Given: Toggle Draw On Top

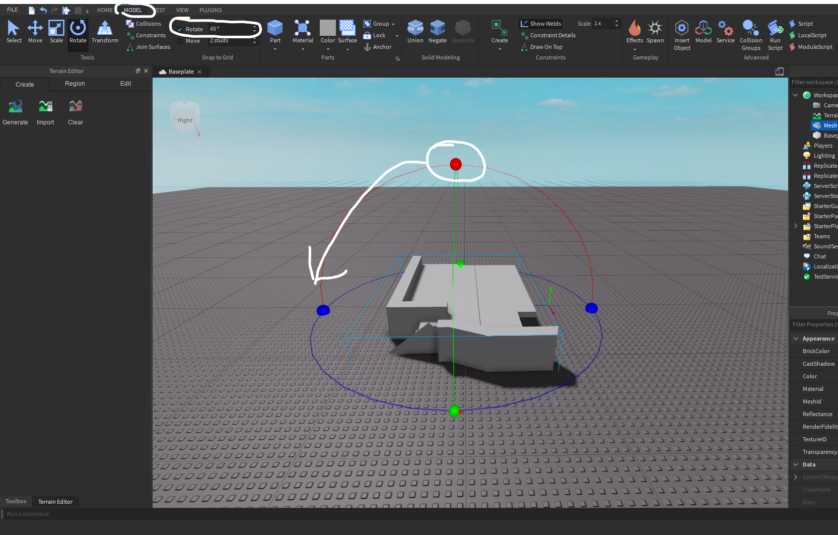Looking at the screenshot, I should [x=541, y=47].
